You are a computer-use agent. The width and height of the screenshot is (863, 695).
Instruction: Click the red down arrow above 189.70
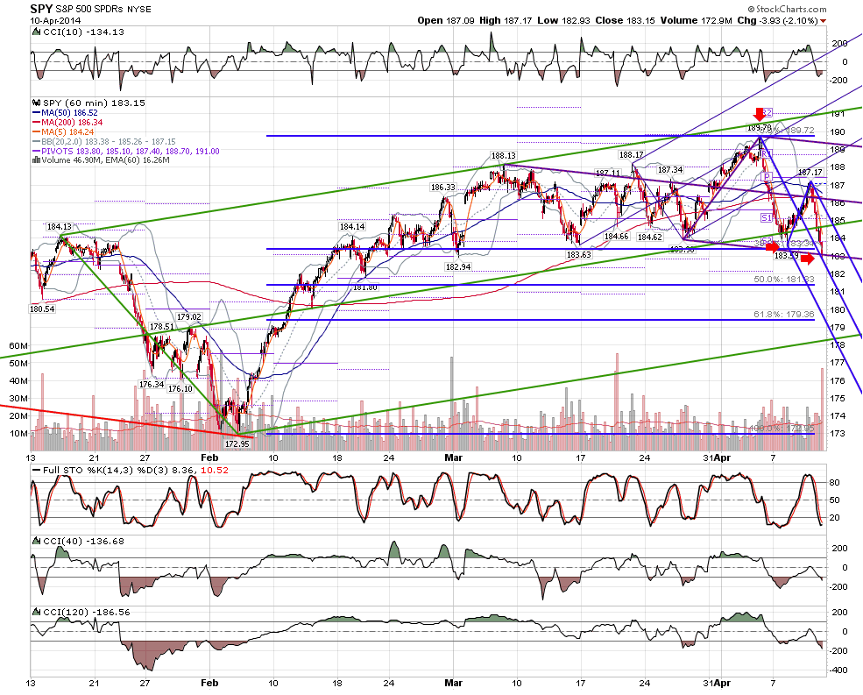(x=760, y=114)
